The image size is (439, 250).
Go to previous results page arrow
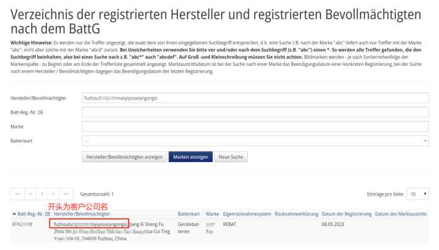tap(30, 194)
